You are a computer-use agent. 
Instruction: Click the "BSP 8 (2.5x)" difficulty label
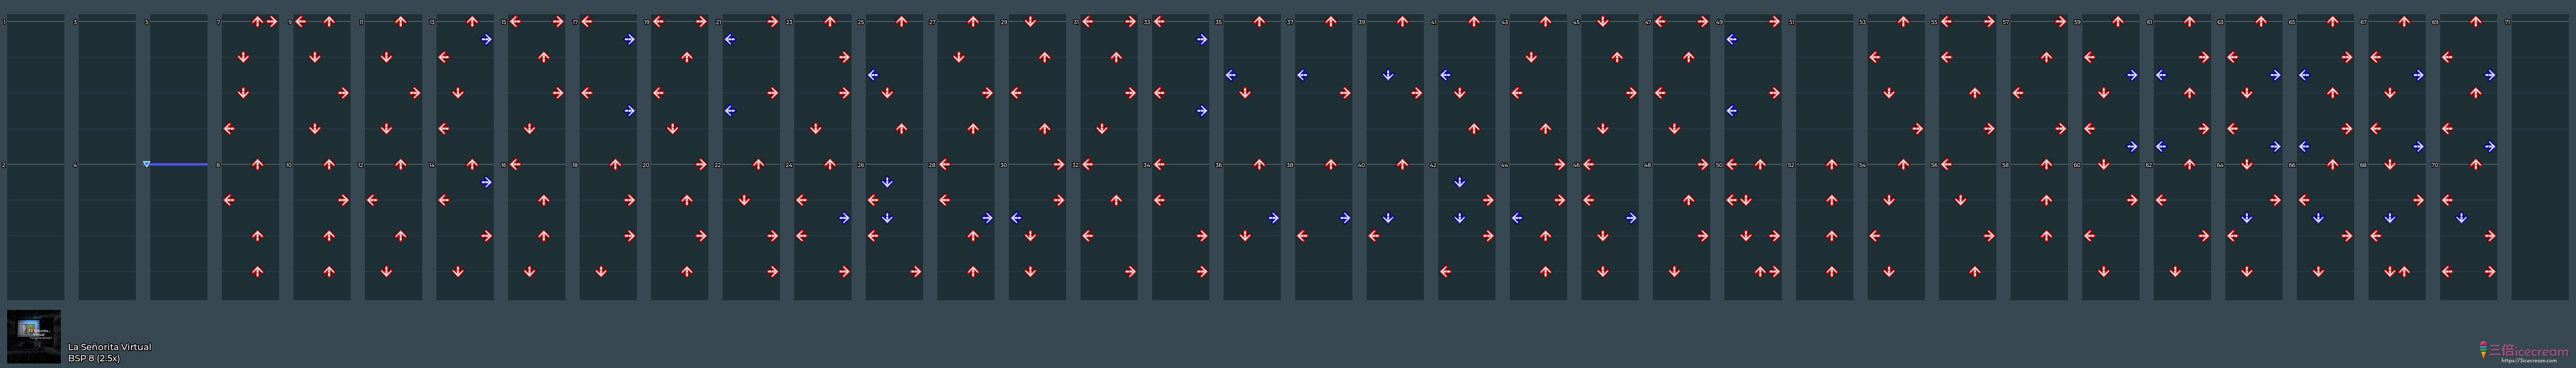click(94, 358)
